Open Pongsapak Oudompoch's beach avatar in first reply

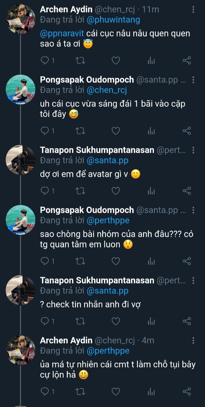tap(21, 90)
